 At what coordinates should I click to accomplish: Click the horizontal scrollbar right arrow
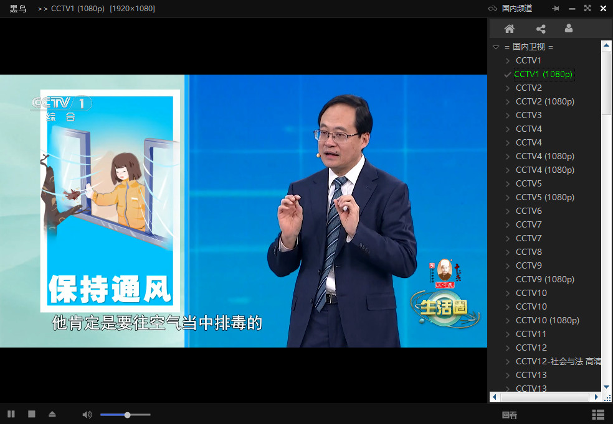coord(596,397)
